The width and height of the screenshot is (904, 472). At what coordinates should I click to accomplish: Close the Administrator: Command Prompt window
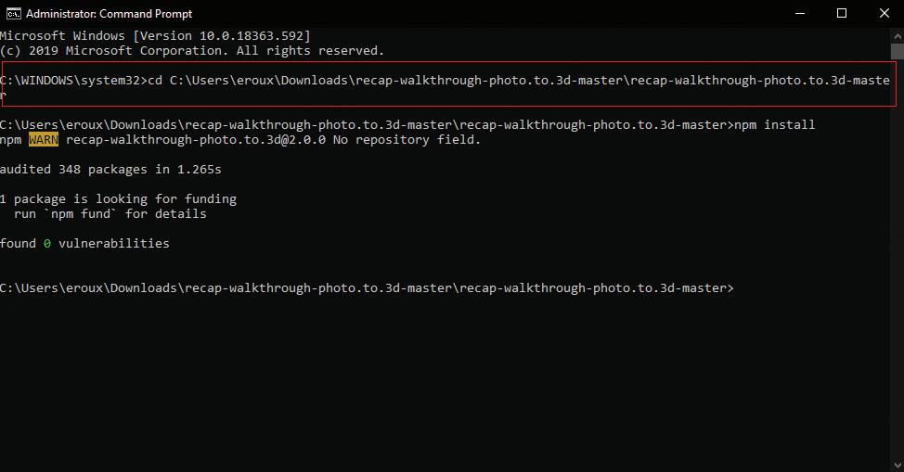[x=884, y=13]
